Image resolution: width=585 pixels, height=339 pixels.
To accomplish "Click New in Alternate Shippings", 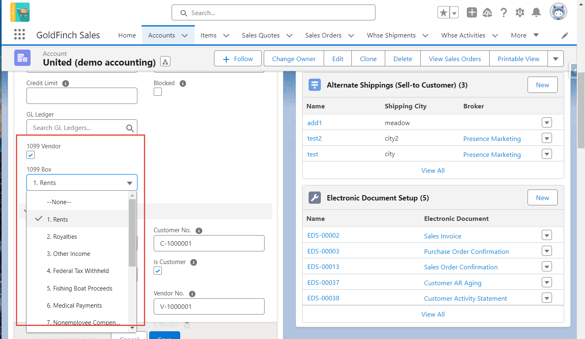I will pyautogui.click(x=543, y=85).
